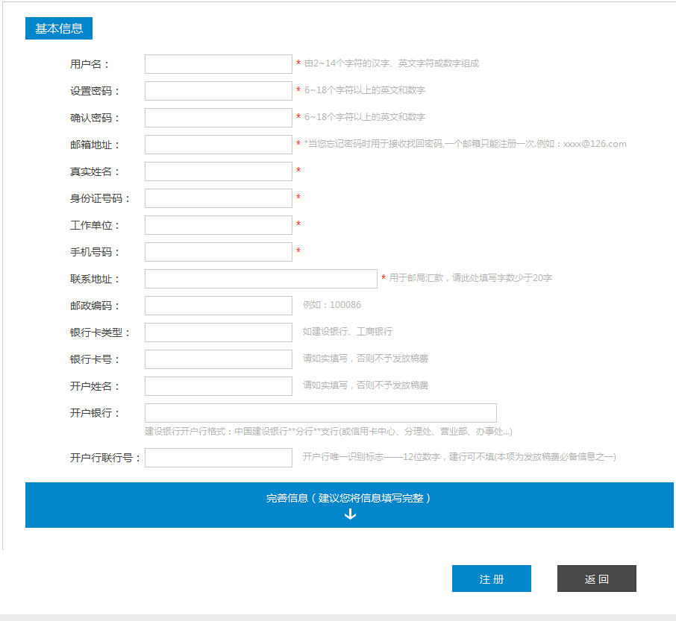Select the 基本信息 section header
Image resolution: width=676 pixels, height=621 pixels.
pyautogui.click(x=59, y=28)
